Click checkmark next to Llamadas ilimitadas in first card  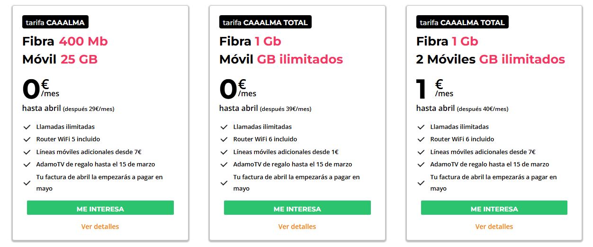(x=27, y=127)
